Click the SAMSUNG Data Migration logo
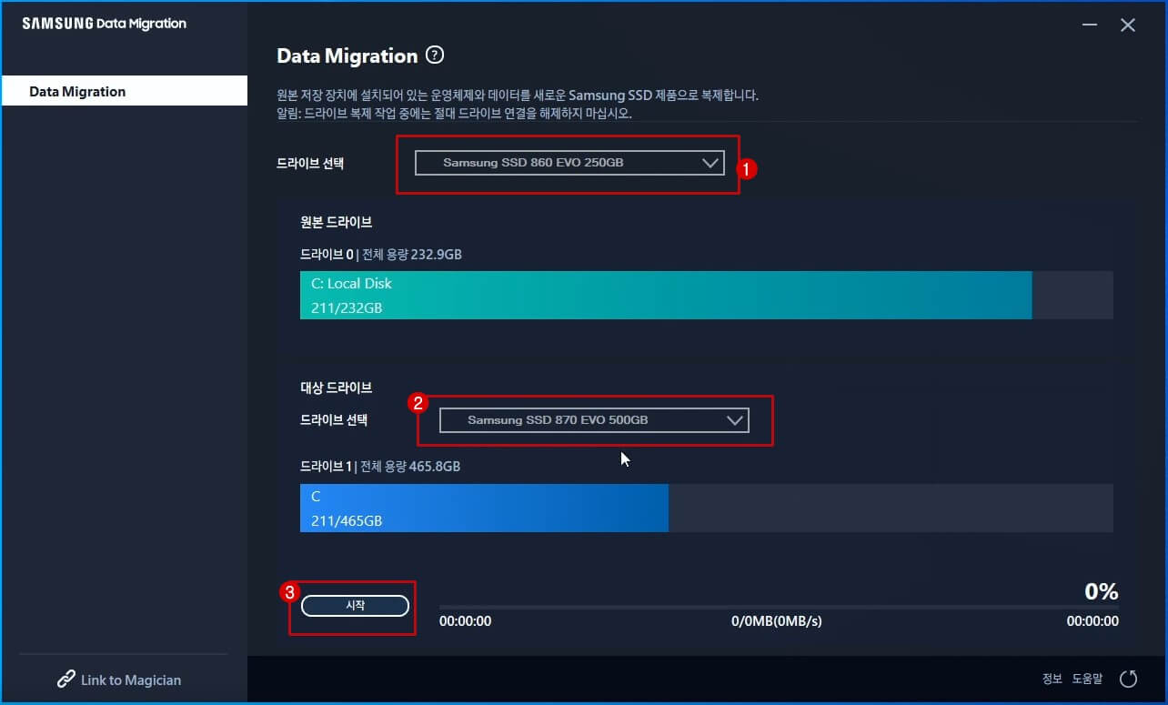This screenshot has height=705, width=1168. point(104,24)
